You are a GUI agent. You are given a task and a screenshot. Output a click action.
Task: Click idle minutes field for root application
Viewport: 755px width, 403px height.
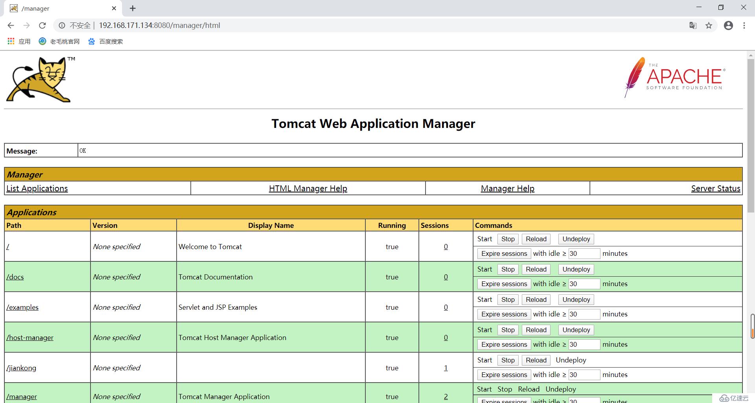point(584,253)
